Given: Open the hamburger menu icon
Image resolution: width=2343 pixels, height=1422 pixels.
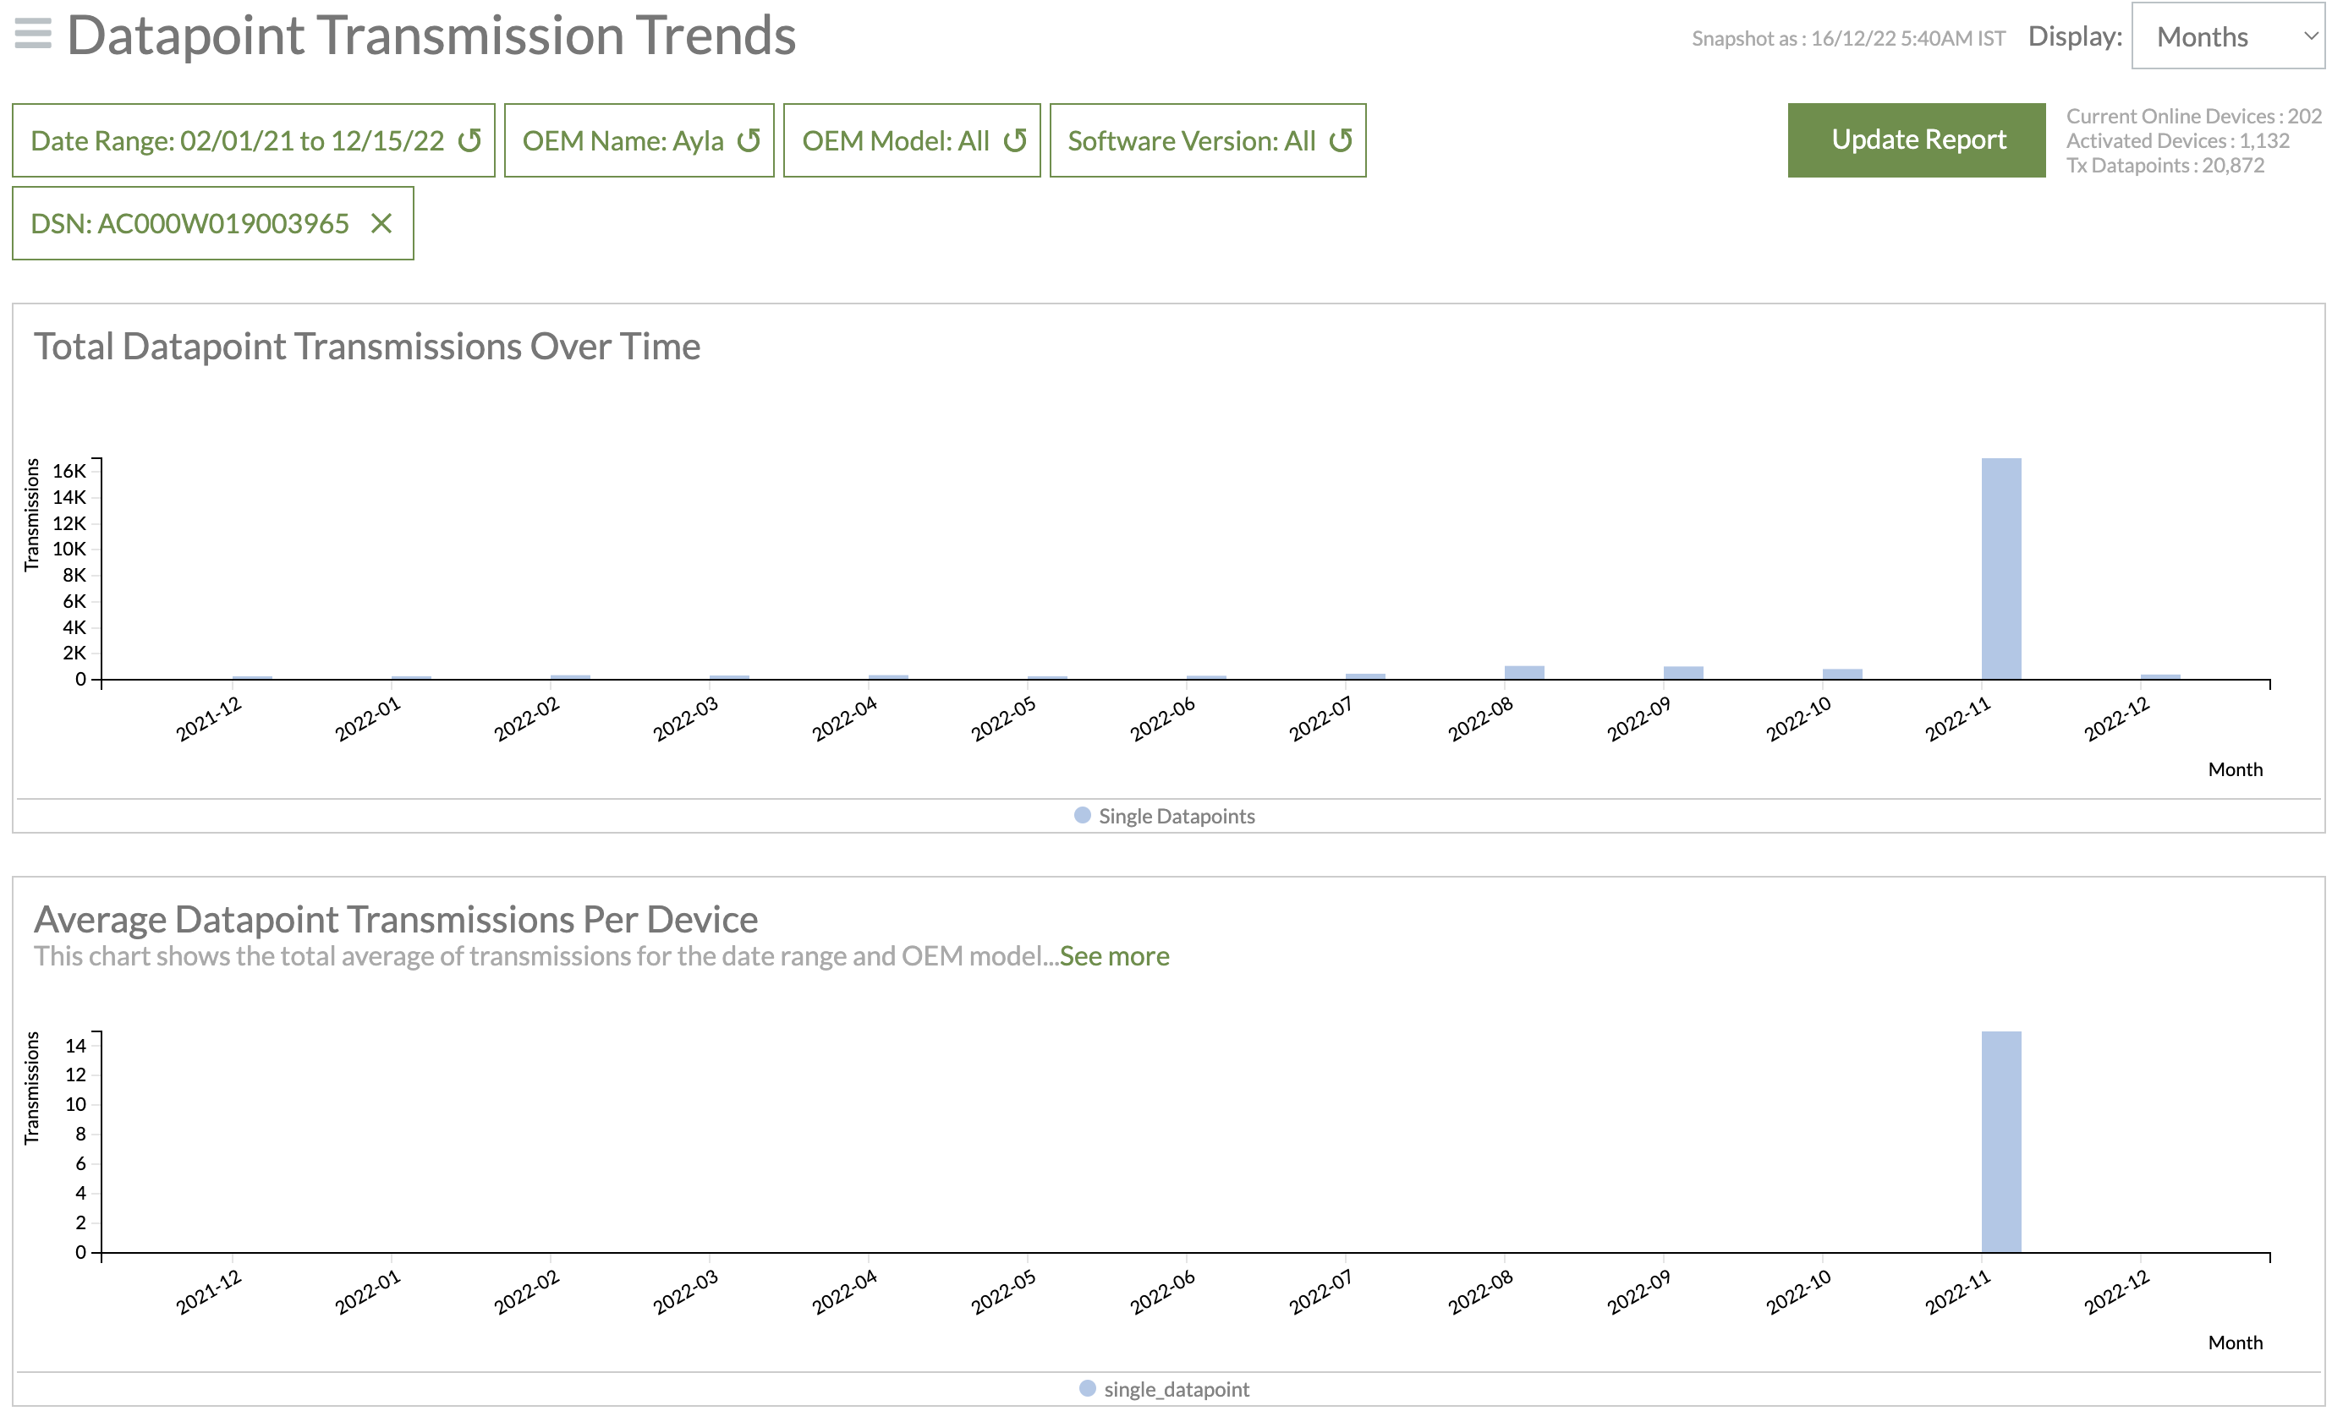Looking at the screenshot, I should pos(33,33).
